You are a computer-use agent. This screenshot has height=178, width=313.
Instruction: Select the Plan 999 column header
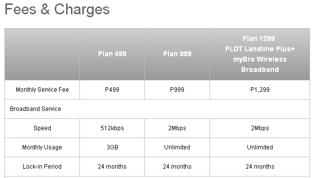coord(177,54)
